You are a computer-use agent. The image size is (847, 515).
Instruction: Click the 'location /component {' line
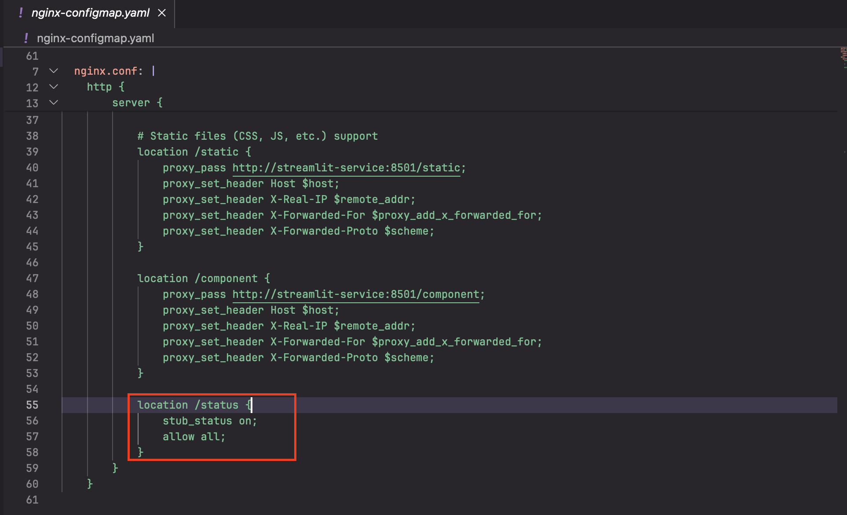click(x=203, y=279)
